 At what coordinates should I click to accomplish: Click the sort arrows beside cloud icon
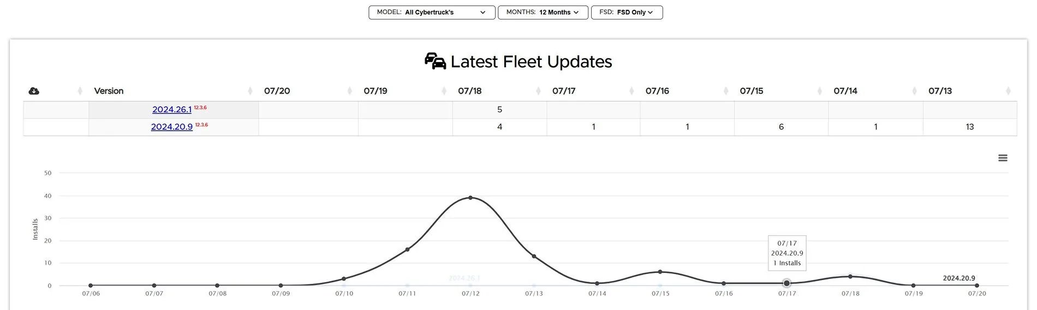coord(80,91)
